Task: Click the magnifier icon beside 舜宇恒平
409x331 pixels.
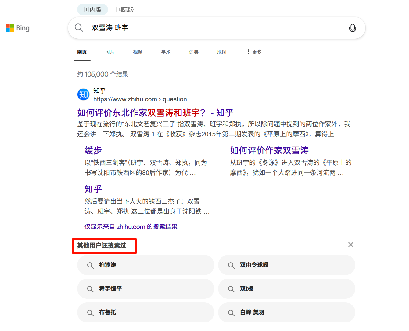Action: click(90, 289)
